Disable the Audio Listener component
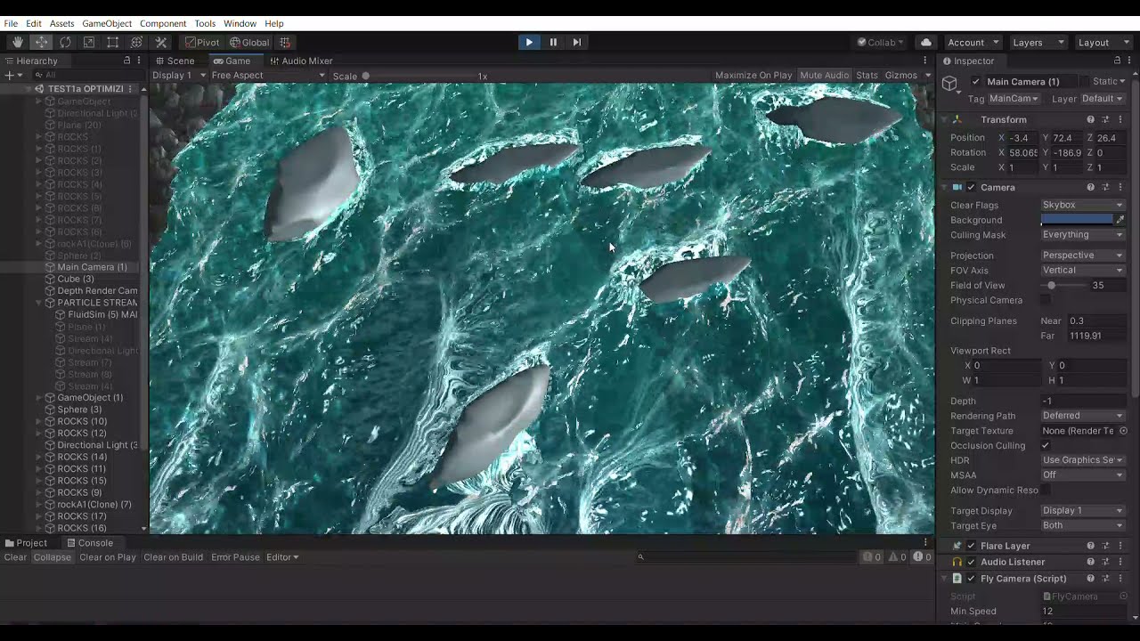 pyautogui.click(x=971, y=562)
